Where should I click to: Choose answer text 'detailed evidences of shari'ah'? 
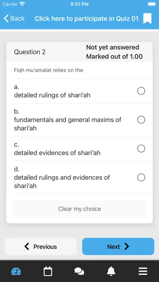pos(57,153)
